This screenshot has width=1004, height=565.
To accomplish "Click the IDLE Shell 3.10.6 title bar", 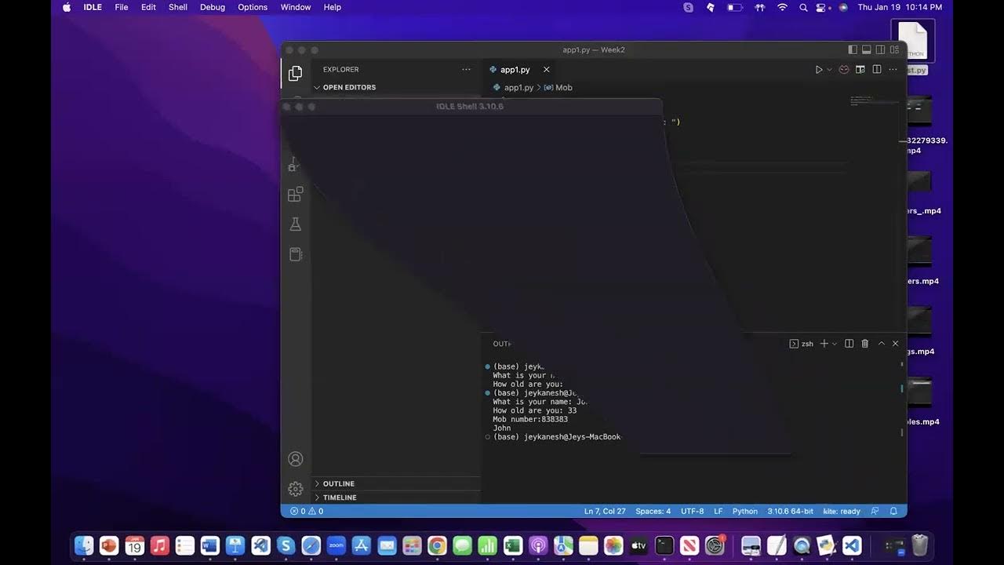I will click(471, 107).
